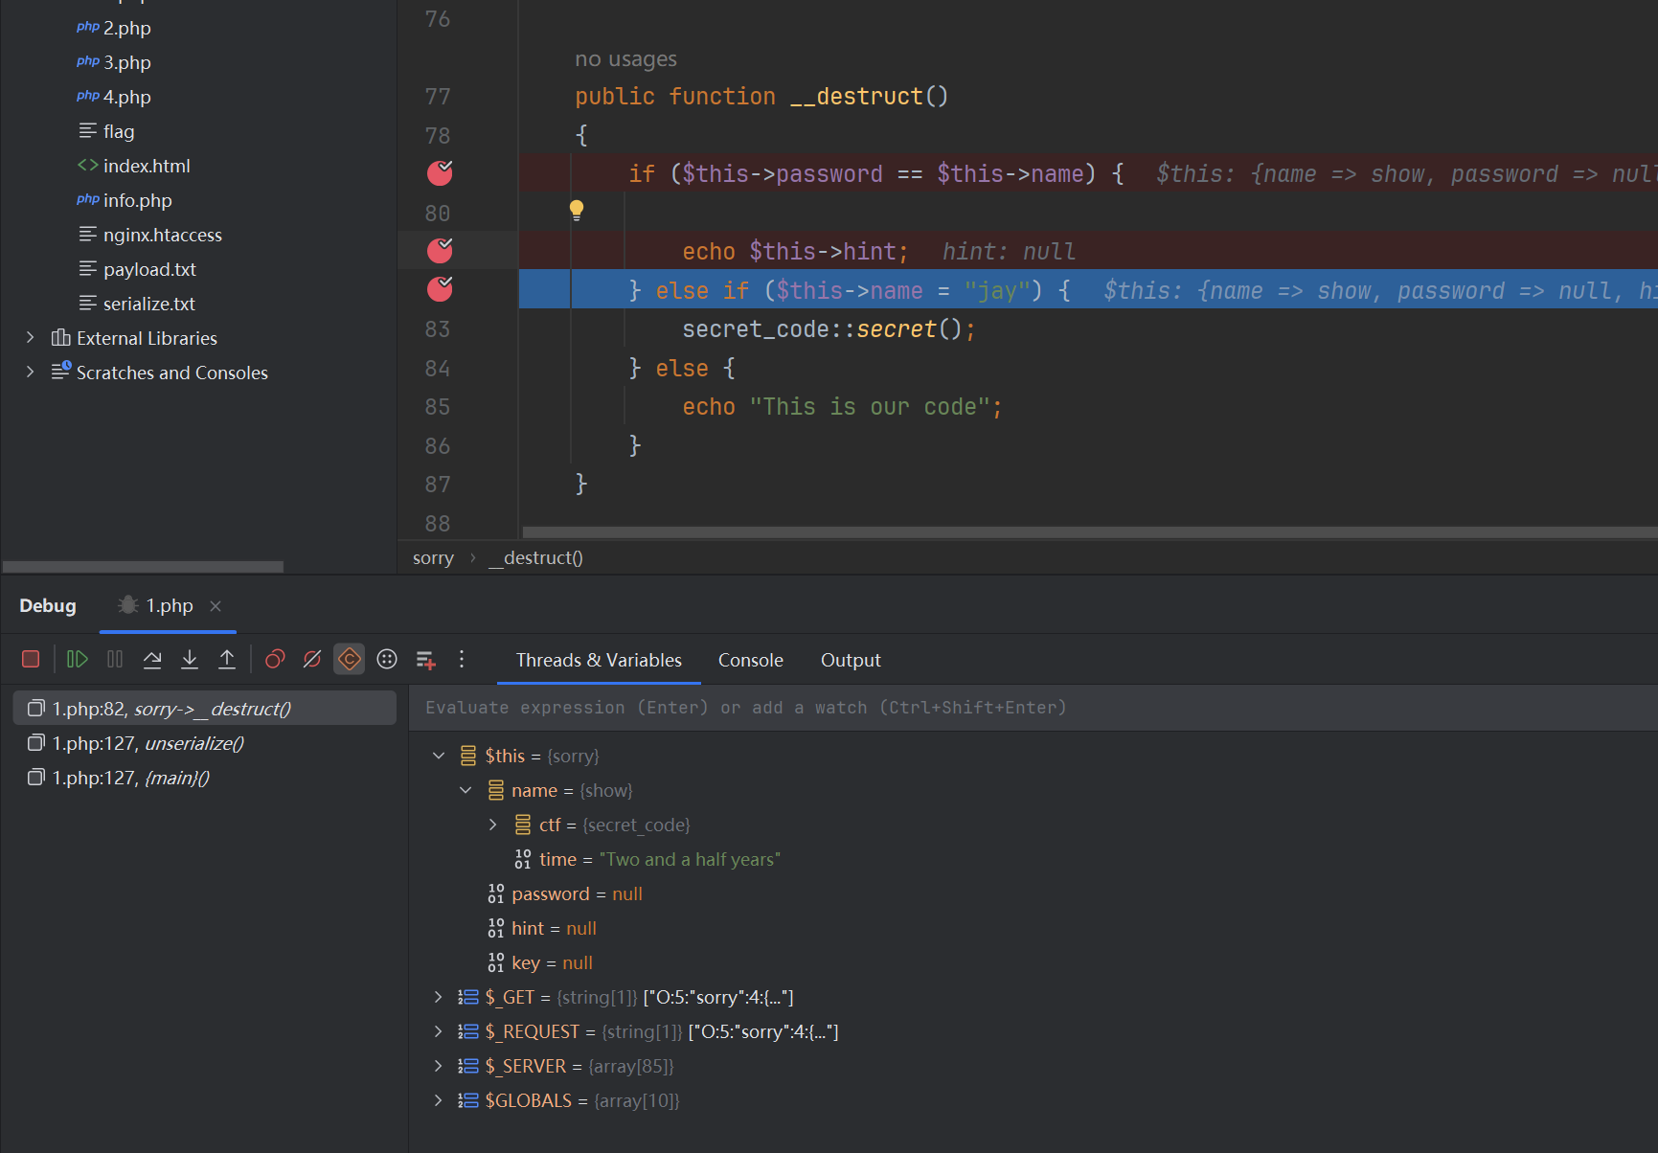Step into the current function

coord(190,659)
